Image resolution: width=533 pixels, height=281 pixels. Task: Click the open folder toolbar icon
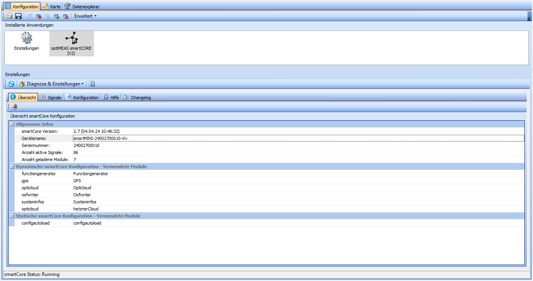coord(9,16)
